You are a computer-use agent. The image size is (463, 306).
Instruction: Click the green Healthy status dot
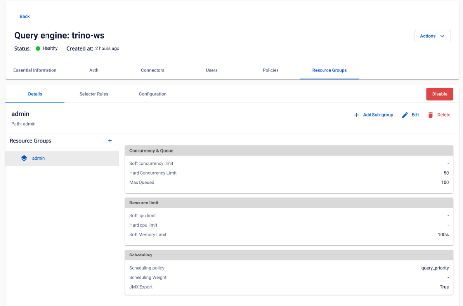(x=38, y=48)
